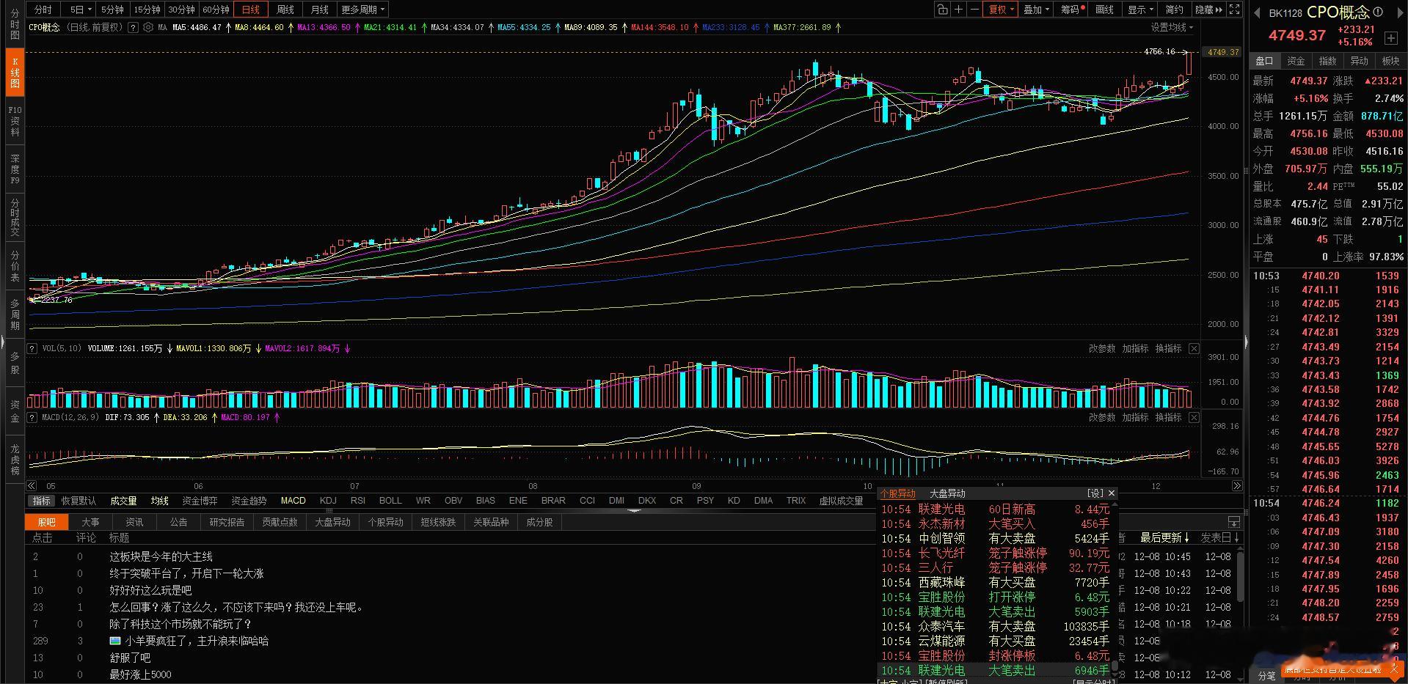1408x684 pixels.
Task: Expand hidden panel with 隐藏 arrows
Action: click(1209, 10)
